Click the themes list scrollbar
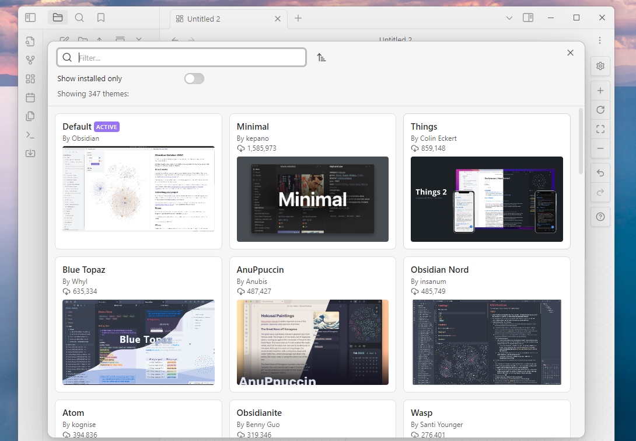The image size is (636, 441). pos(581,141)
